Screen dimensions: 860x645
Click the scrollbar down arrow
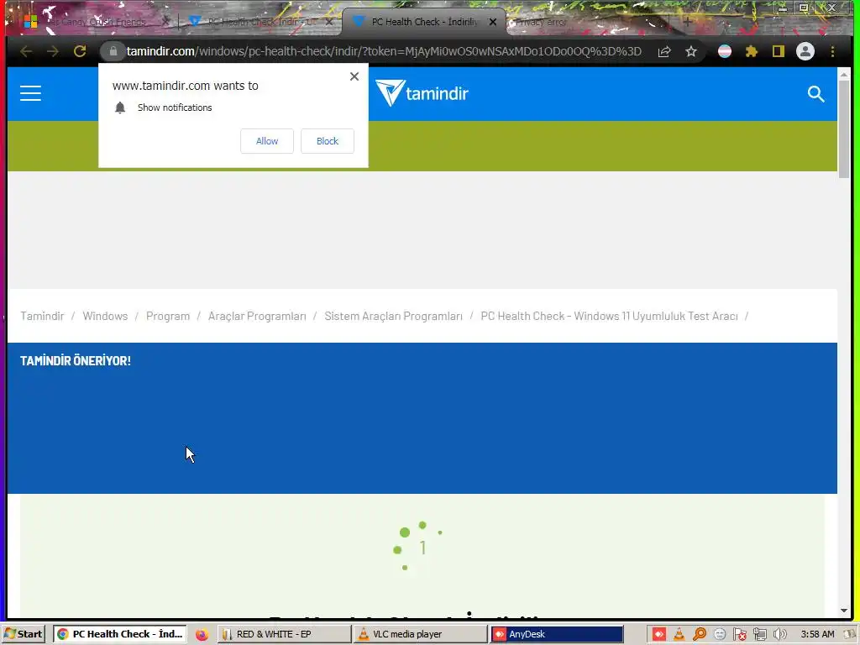[843, 611]
